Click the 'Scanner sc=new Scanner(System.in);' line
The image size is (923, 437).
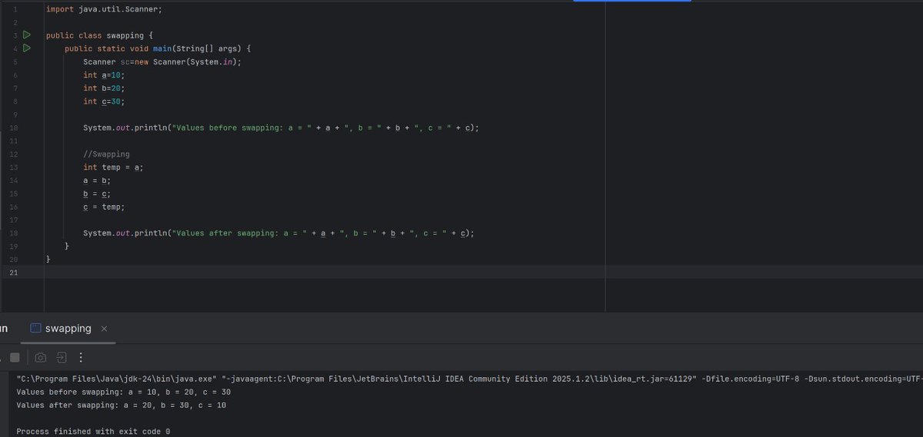pos(162,61)
